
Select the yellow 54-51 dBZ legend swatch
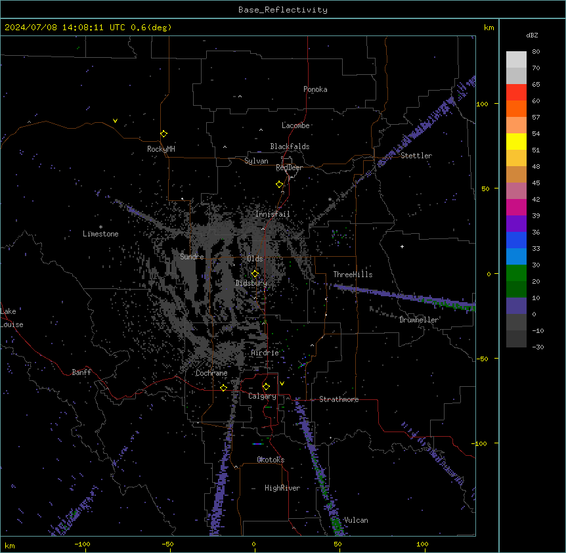516,141
